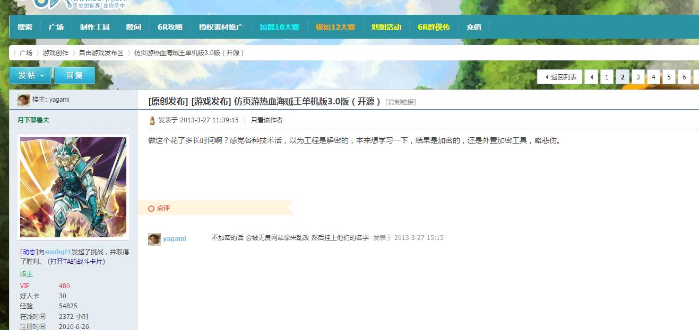Click 返回列表 button
Image resolution: width=699 pixels, height=330 pixels.
click(560, 77)
